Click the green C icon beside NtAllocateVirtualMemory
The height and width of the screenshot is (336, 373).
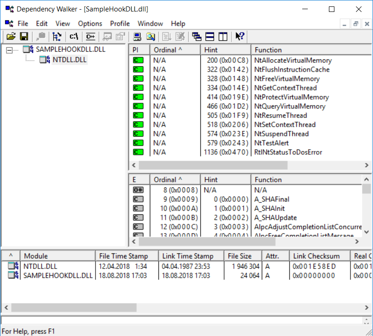point(138,60)
